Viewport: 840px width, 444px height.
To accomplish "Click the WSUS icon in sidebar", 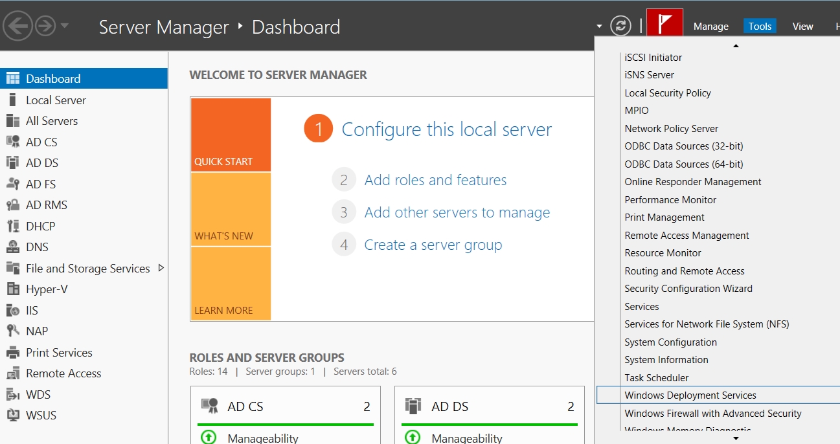I will point(13,415).
